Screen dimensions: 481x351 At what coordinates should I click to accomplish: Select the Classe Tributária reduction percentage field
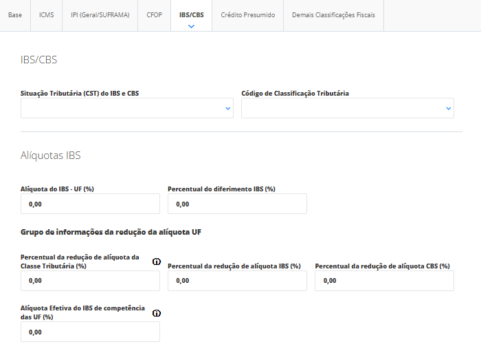(90, 281)
